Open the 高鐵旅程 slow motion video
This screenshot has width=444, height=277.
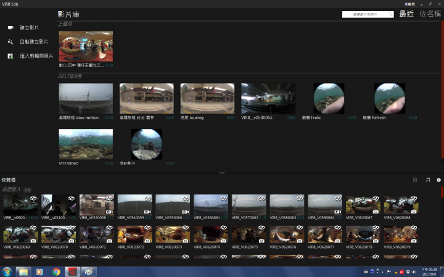click(x=86, y=98)
